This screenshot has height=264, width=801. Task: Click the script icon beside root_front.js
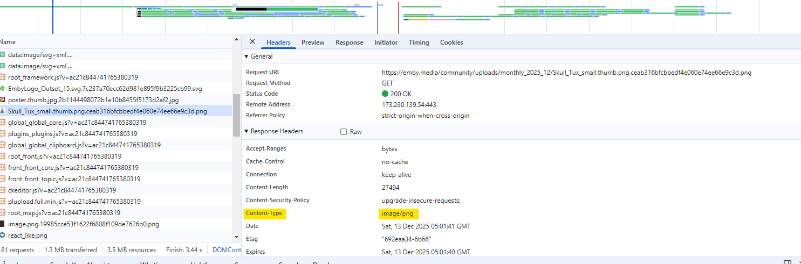pyautogui.click(x=3, y=156)
